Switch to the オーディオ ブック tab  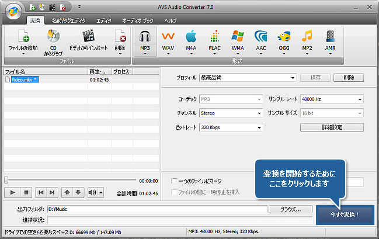click(138, 21)
